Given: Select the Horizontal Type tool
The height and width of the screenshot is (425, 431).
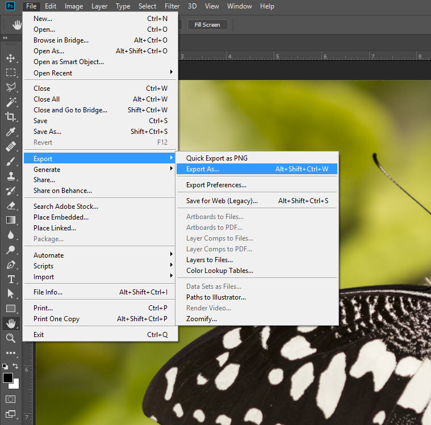Looking at the screenshot, I should [10, 279].
